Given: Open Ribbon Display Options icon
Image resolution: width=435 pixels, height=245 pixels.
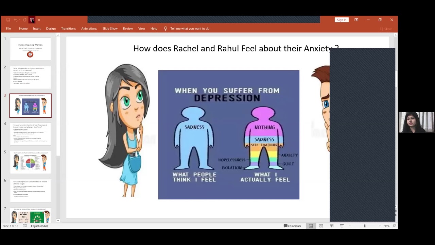Looking at the screenshot, I should pyautogui.click(x=356, y=20).
